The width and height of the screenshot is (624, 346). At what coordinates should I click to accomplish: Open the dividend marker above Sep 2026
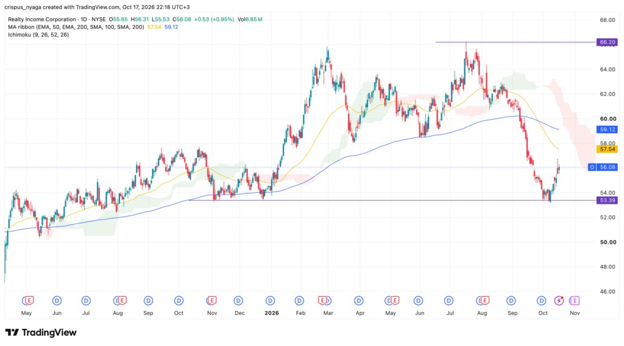point(511,301)
